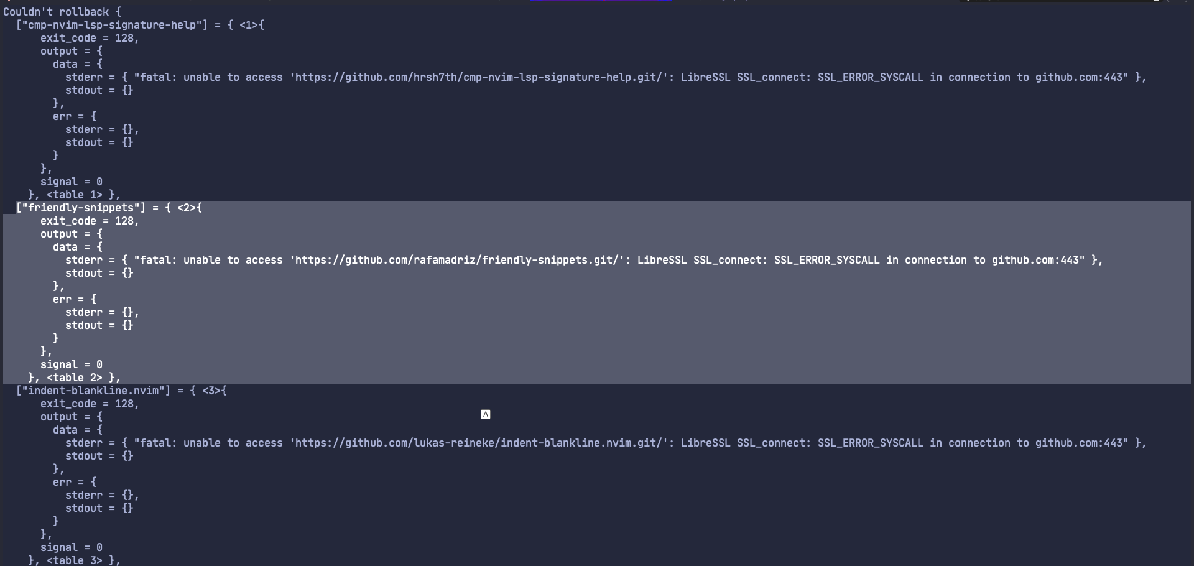
Task: Click the ["indent-blankline.nvim"] key line
Action: pos(121,391)
